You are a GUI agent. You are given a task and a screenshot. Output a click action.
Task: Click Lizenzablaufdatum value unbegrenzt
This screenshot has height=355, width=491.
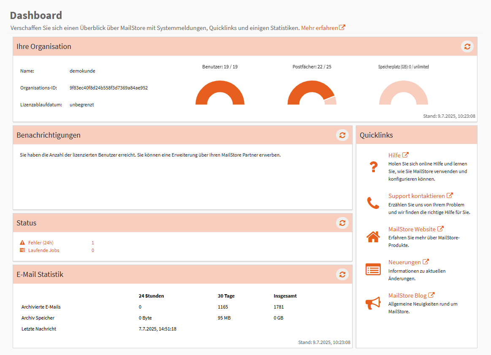(82, 105)
